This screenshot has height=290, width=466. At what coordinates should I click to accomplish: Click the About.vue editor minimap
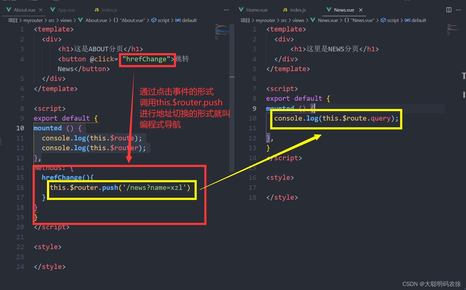222,31
